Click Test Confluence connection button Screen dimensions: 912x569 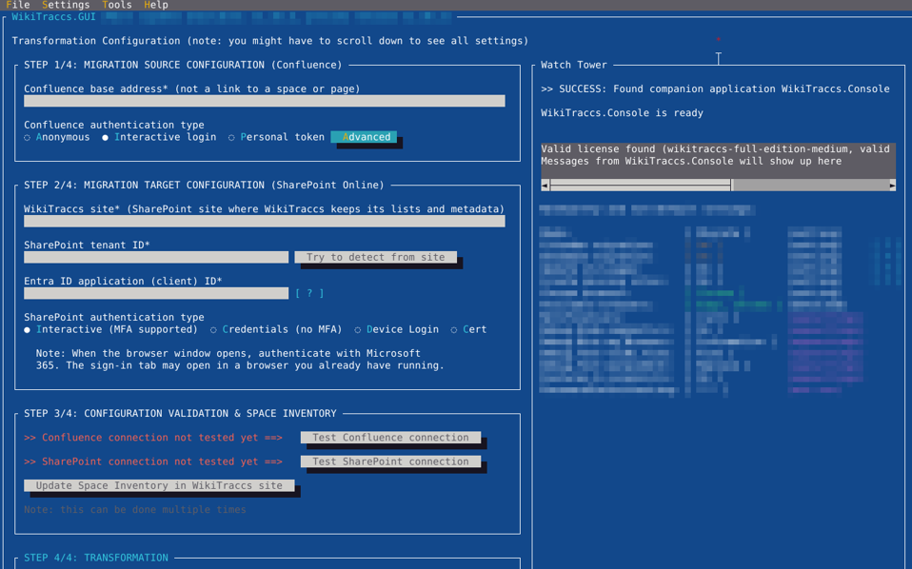pos(391,438)
